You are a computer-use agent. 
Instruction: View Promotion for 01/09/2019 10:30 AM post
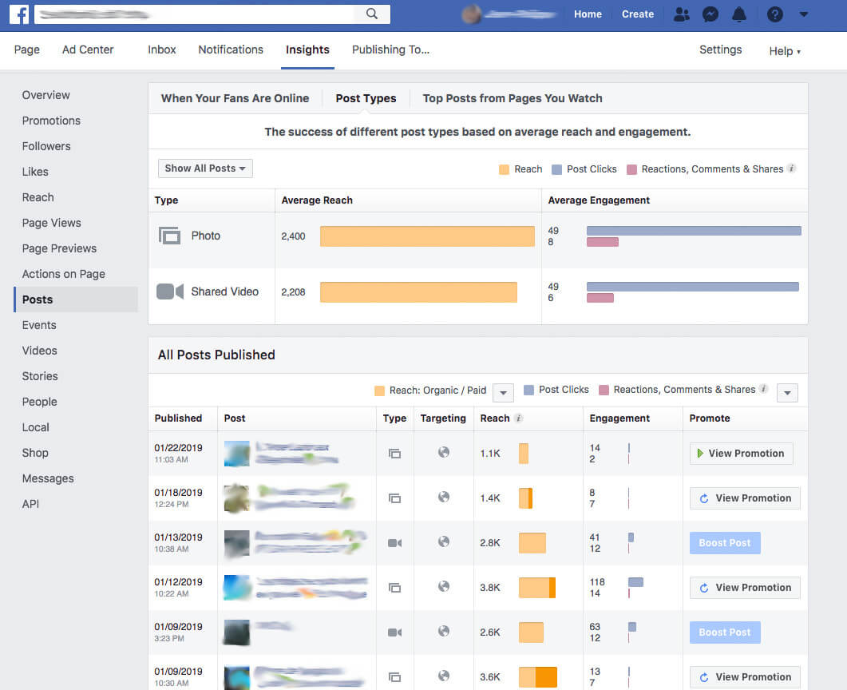(x=745, y=677)
